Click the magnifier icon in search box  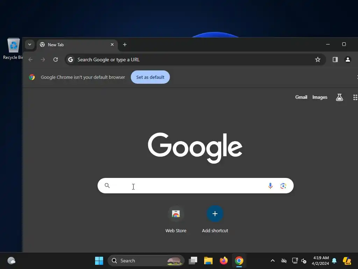pyautogui.click(x=107, y=186)
